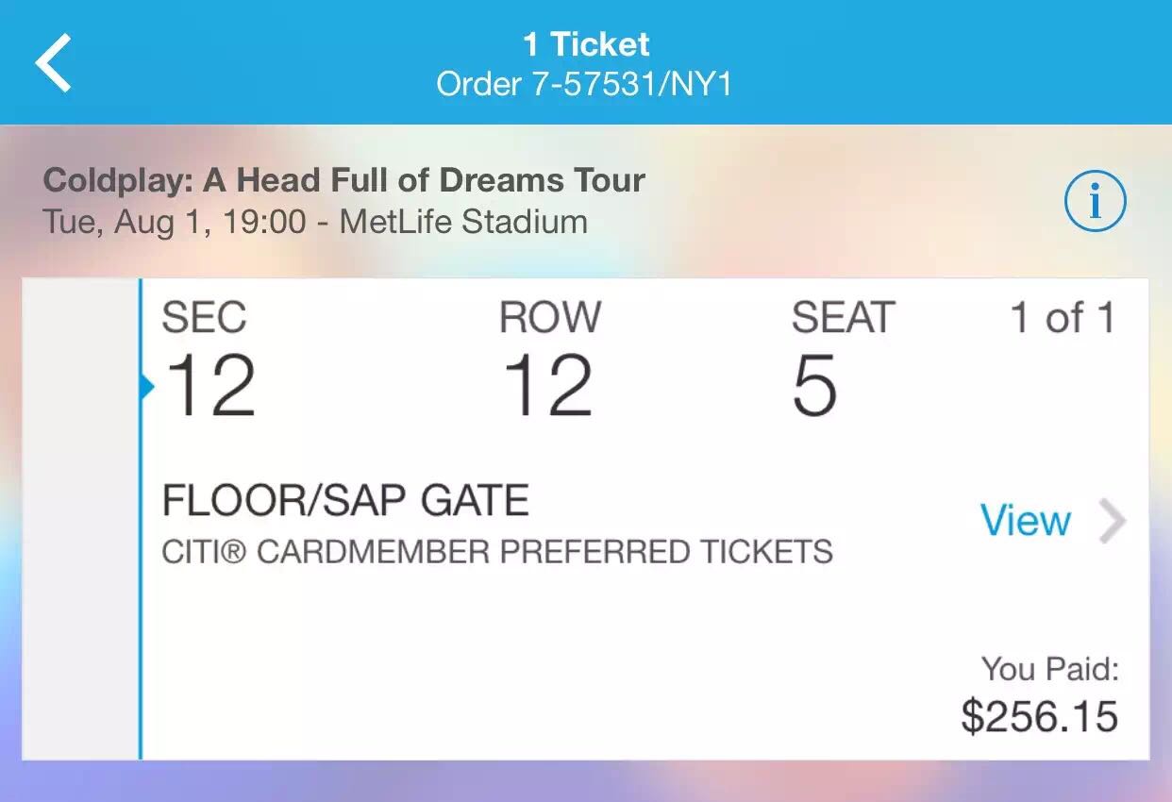The width and height of the screenshot is (1172, 802).
Task: Tap the section number 12
Action: pos(210,386)
